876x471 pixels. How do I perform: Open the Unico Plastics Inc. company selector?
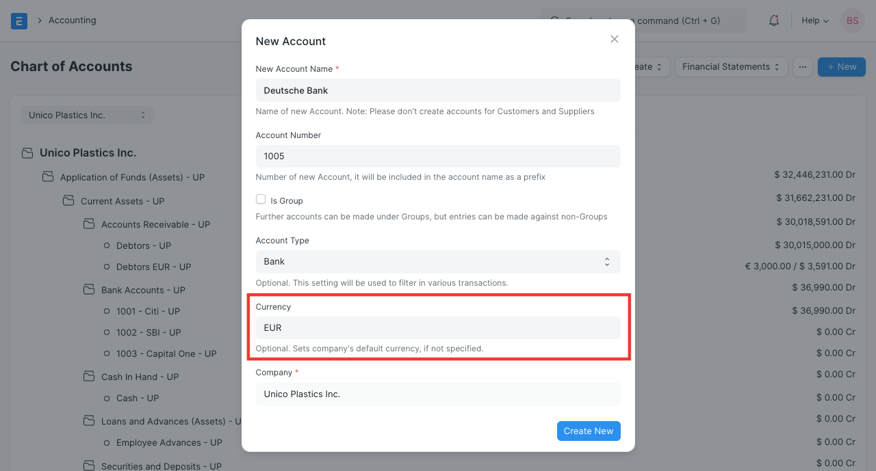tap(86, 114)
